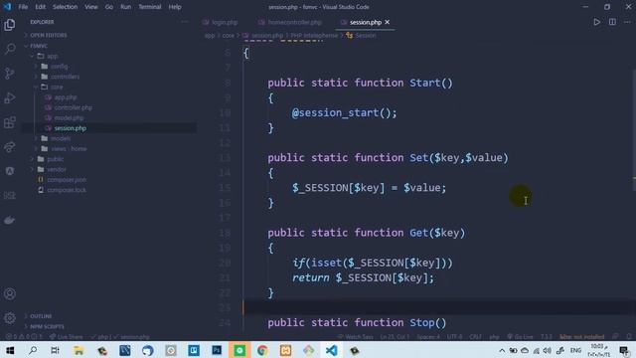636x358 pixels.
Task: Split the editor to the right
Action: [x=612, y=22]
